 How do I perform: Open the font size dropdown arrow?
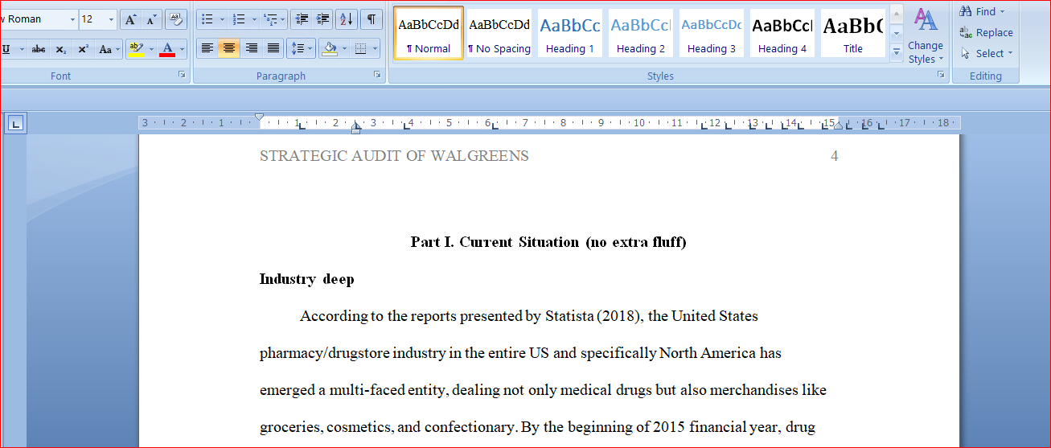tap(111, 19)
